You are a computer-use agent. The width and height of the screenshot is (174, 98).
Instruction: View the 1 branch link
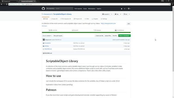(x=75, y=30)
